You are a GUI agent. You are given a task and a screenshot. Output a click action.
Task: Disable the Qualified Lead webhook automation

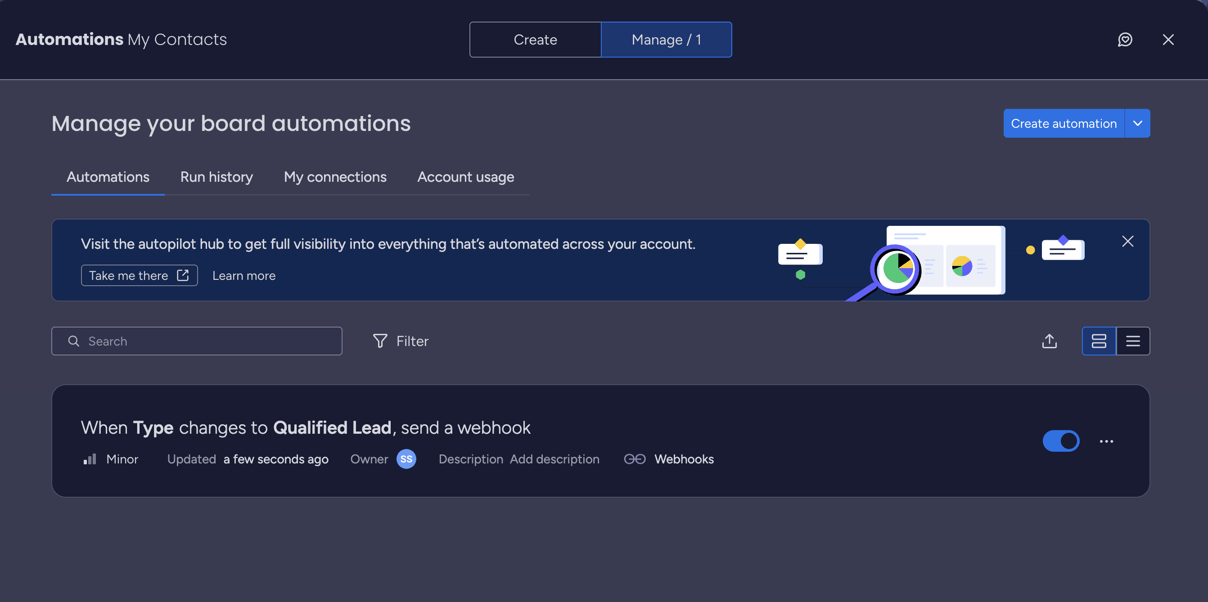coord(1061,441)
